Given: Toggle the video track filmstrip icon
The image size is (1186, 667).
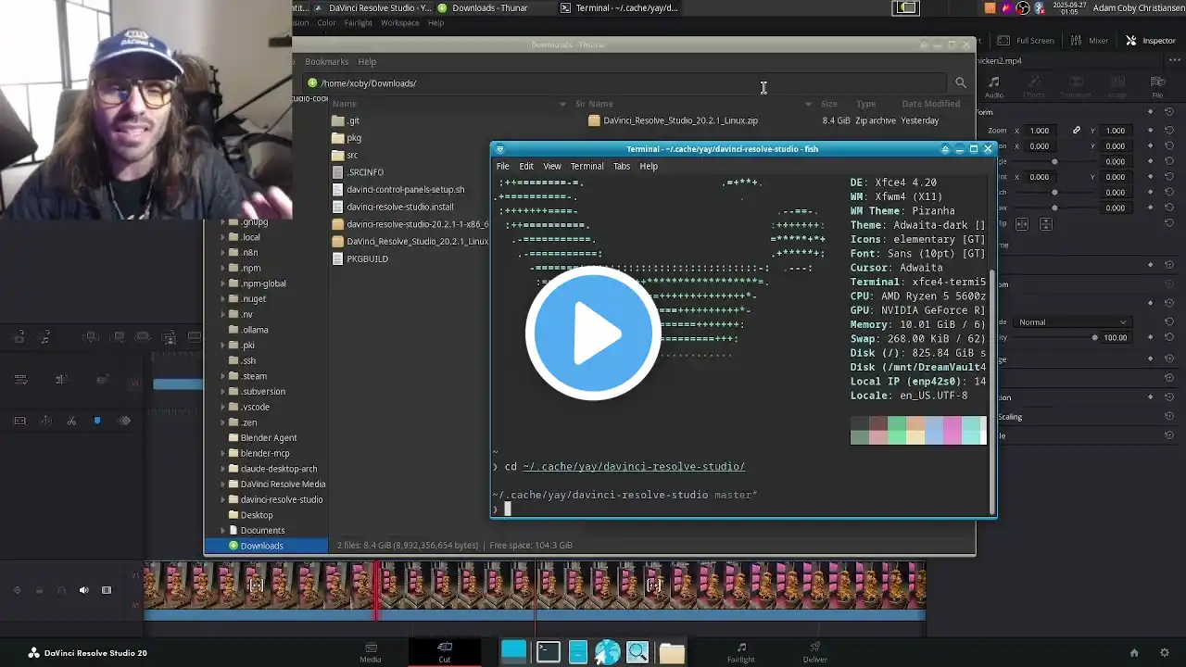Looking at the screenshot, I should tap(107, 590).
